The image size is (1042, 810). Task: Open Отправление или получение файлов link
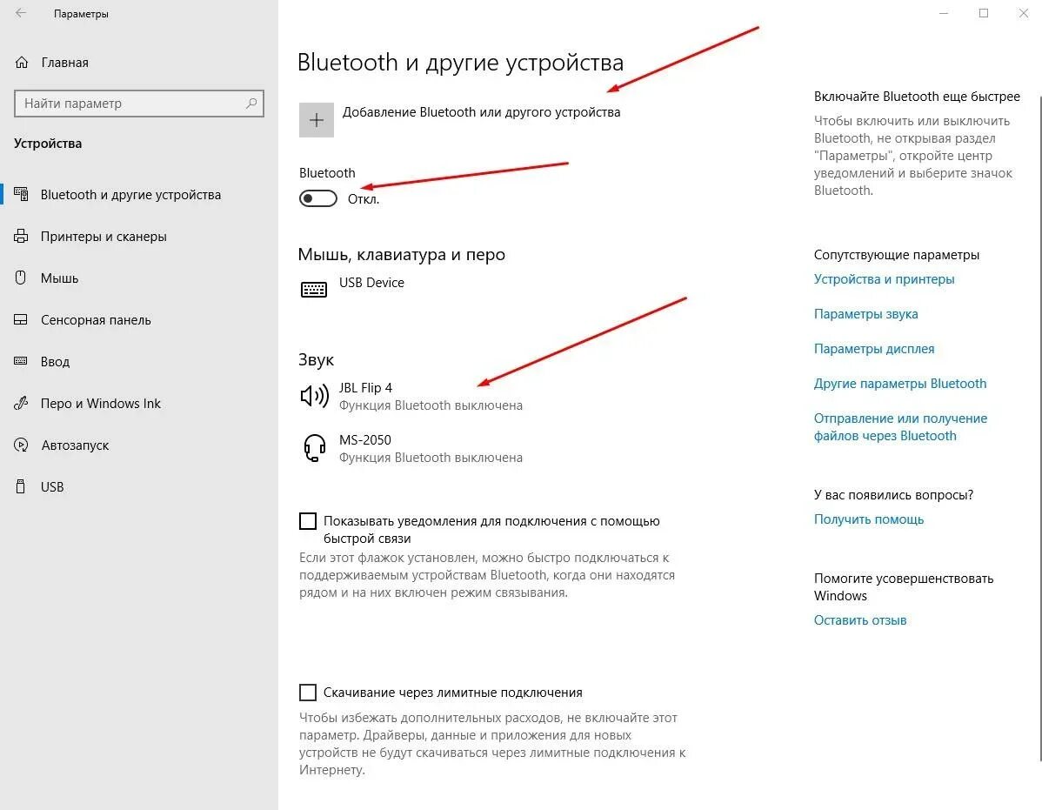point(900,426)
